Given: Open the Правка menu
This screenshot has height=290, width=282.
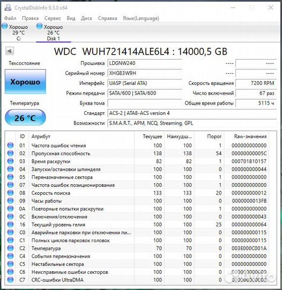Looking at the screenshot, I should tap(30, 18).
